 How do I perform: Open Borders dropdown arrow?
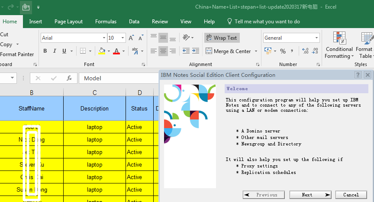[x=90, y=51]
